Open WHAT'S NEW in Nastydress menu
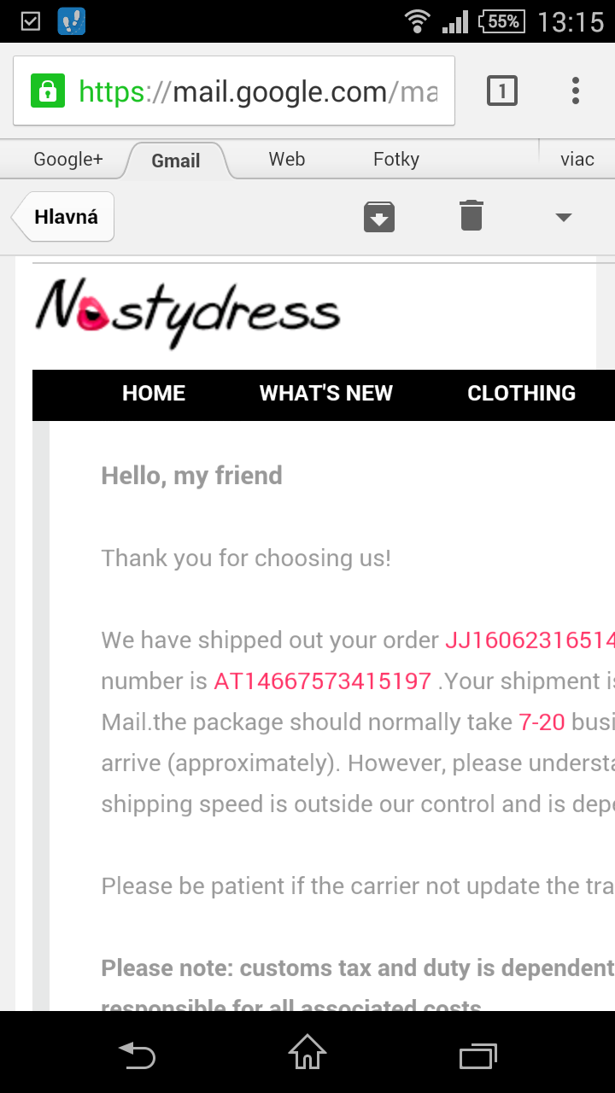Image resolution: width=615 pixels, height=1093 pixels. (x=326, y=393)
